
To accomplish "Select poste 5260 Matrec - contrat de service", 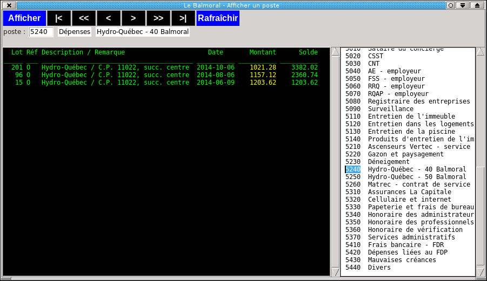I will point(408,184).
